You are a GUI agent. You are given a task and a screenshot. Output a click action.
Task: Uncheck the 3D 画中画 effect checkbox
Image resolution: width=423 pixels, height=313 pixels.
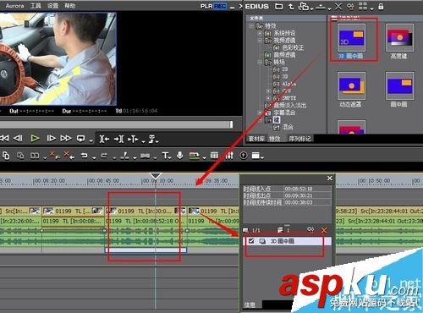(251, 241)
